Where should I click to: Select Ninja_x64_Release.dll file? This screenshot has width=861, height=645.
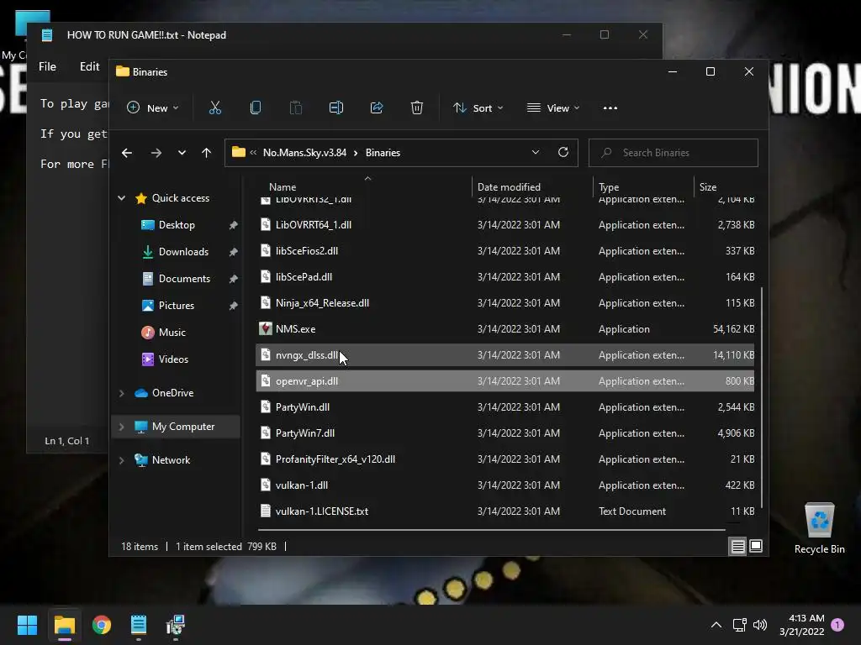[504, 302]
